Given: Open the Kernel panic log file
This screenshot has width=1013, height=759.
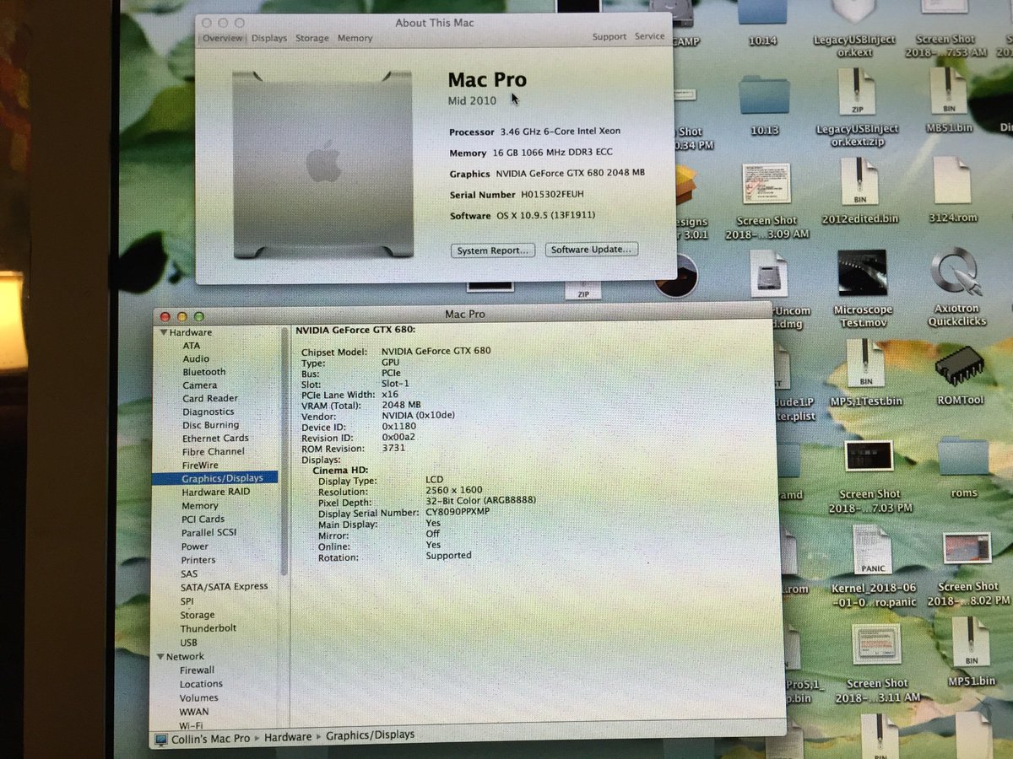Looking at the screenshot, I should click(872, 549).
